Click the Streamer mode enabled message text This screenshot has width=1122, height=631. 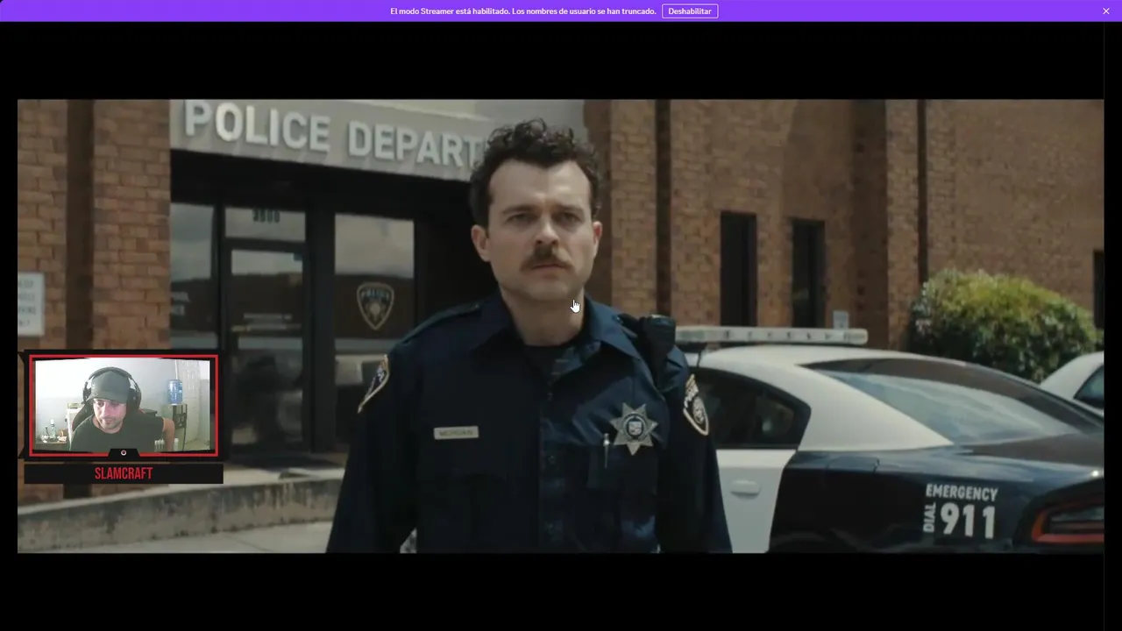pos(523,11)
